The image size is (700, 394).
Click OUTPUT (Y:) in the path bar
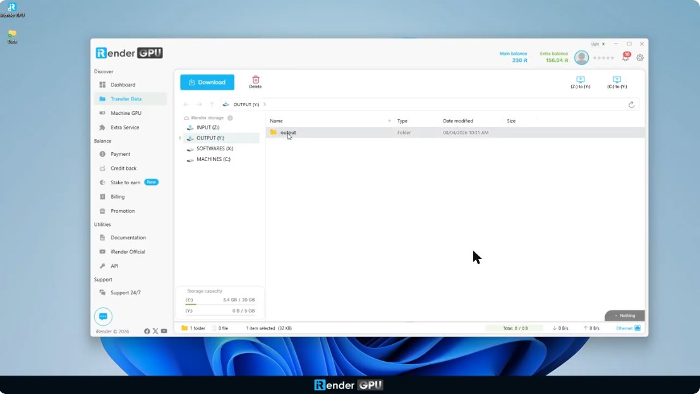coord(246,104)
